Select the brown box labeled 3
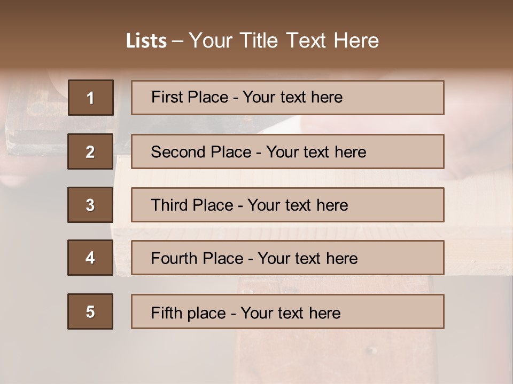Image resolution: width=513 pixels, height=384 pixels. tap(90, 205)
